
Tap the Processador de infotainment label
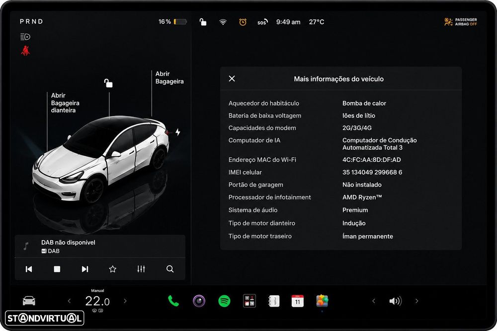click(269, 197)
